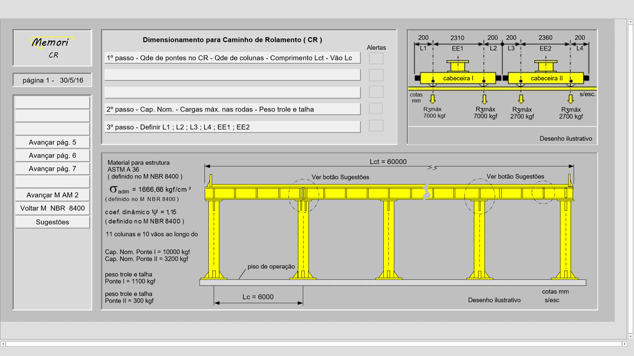Click the 2310 dimension value

coord(457,38)
